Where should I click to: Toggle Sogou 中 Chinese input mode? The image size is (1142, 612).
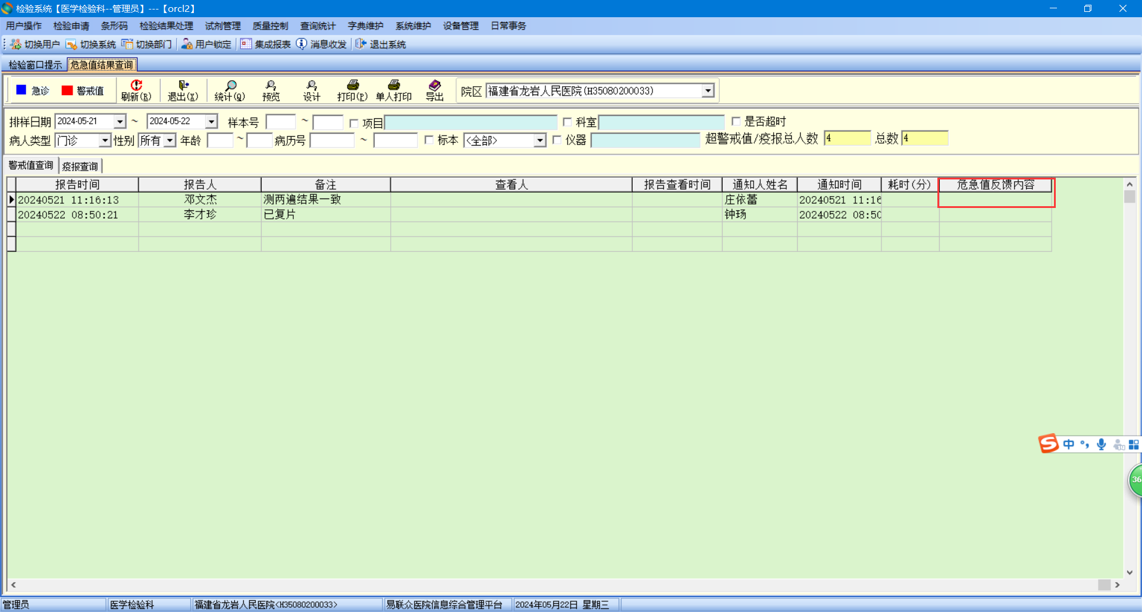tap(1069, 444)
